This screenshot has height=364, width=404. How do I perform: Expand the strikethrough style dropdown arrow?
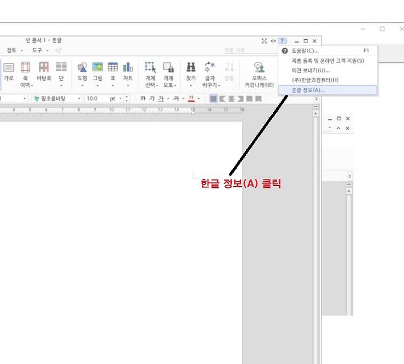183,98
